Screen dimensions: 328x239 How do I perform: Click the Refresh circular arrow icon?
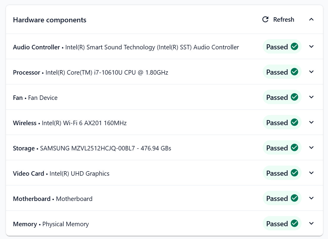coord(265,20)
